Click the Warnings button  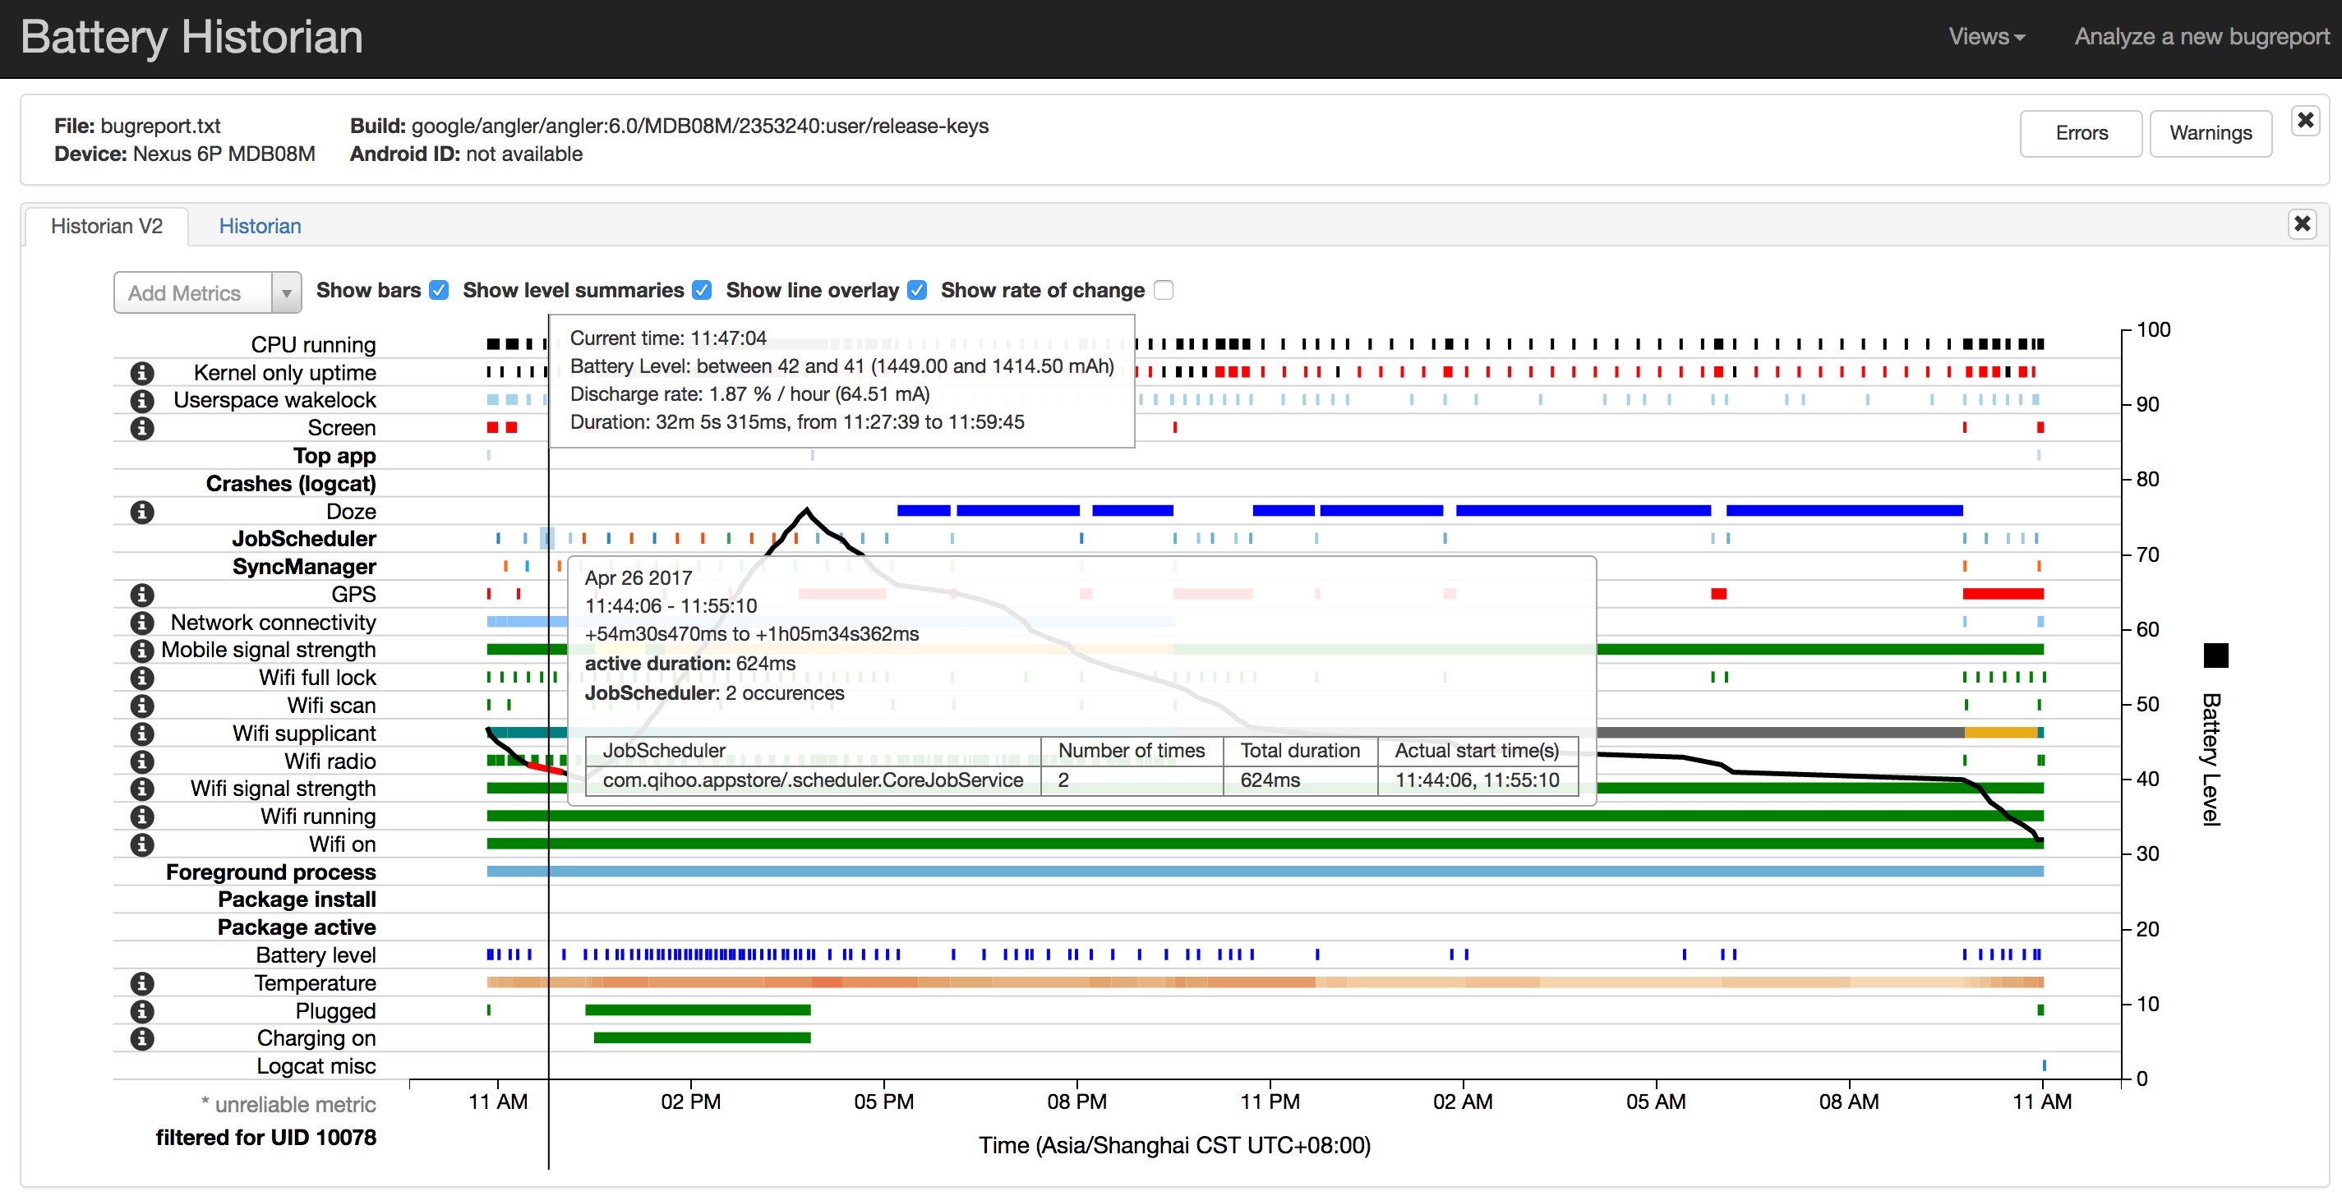click(x=2211, y=134)
